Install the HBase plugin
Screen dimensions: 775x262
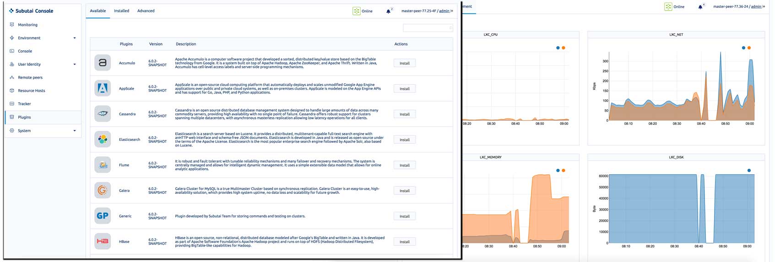click(405, 241)
